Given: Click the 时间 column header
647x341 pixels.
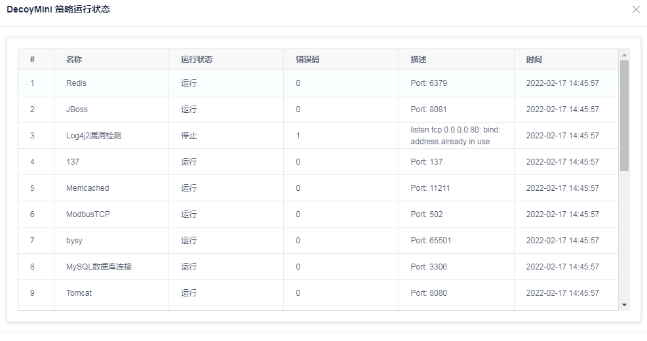Looking at the screenshot, I should click(534, 60).
